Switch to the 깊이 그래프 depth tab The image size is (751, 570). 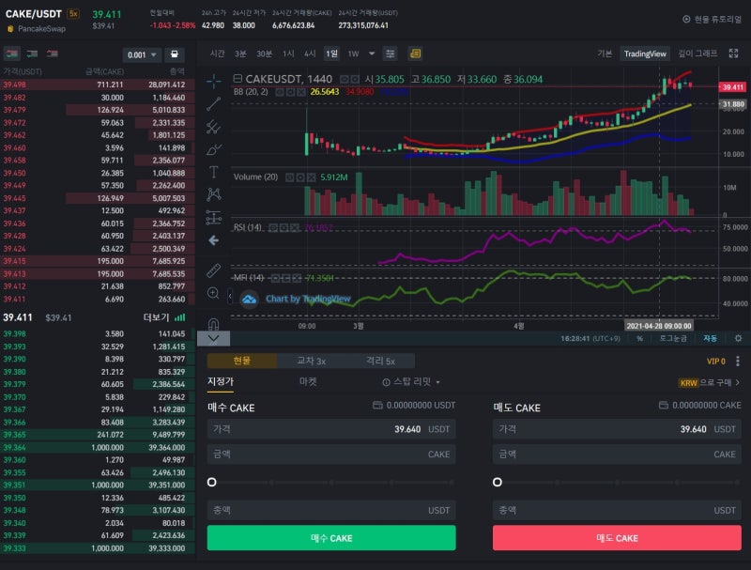(x=697, y=54)
